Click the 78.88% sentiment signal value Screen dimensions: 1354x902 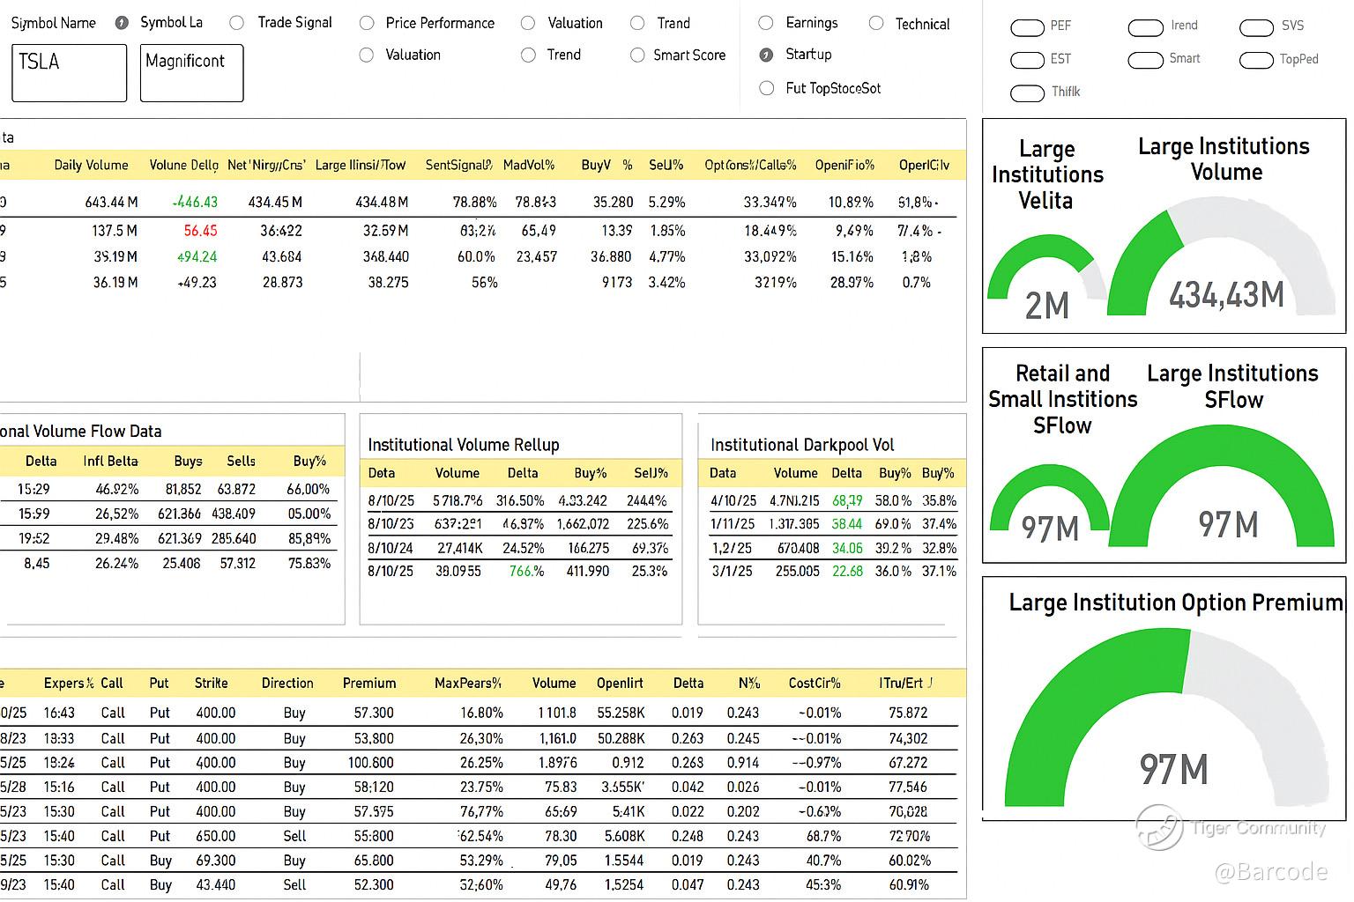tap(474, 202)
